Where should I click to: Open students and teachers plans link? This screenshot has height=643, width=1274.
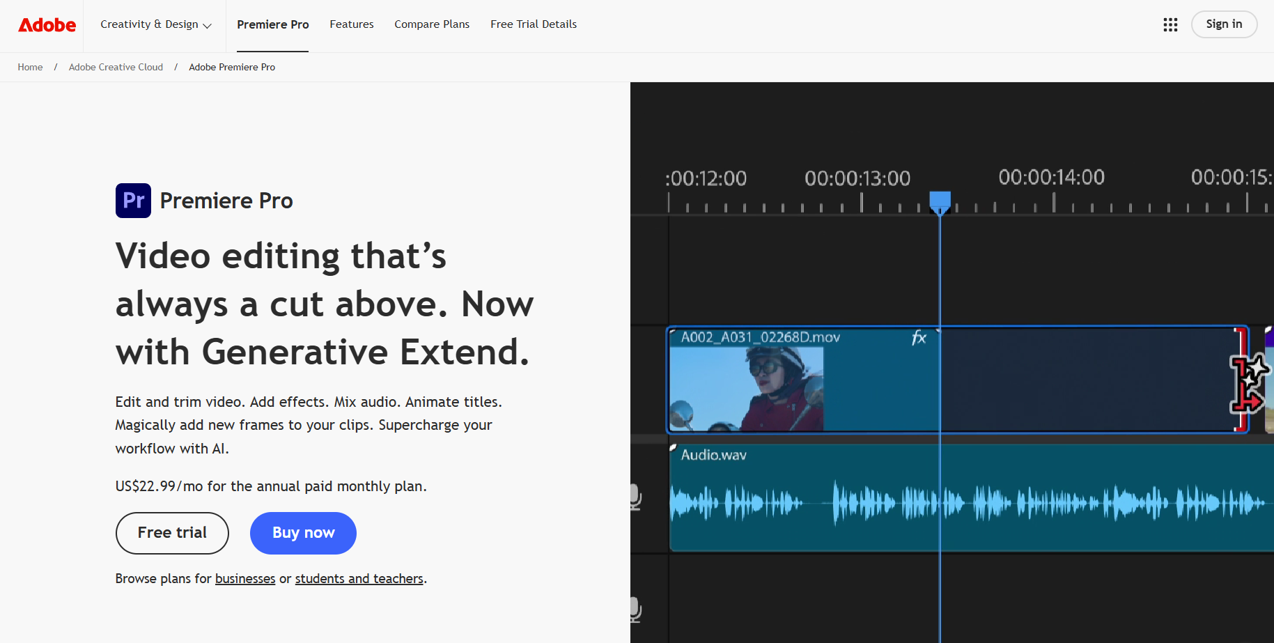[x=359, y=579]
